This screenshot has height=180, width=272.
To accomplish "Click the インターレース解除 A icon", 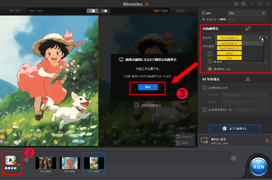I will 203,19.
